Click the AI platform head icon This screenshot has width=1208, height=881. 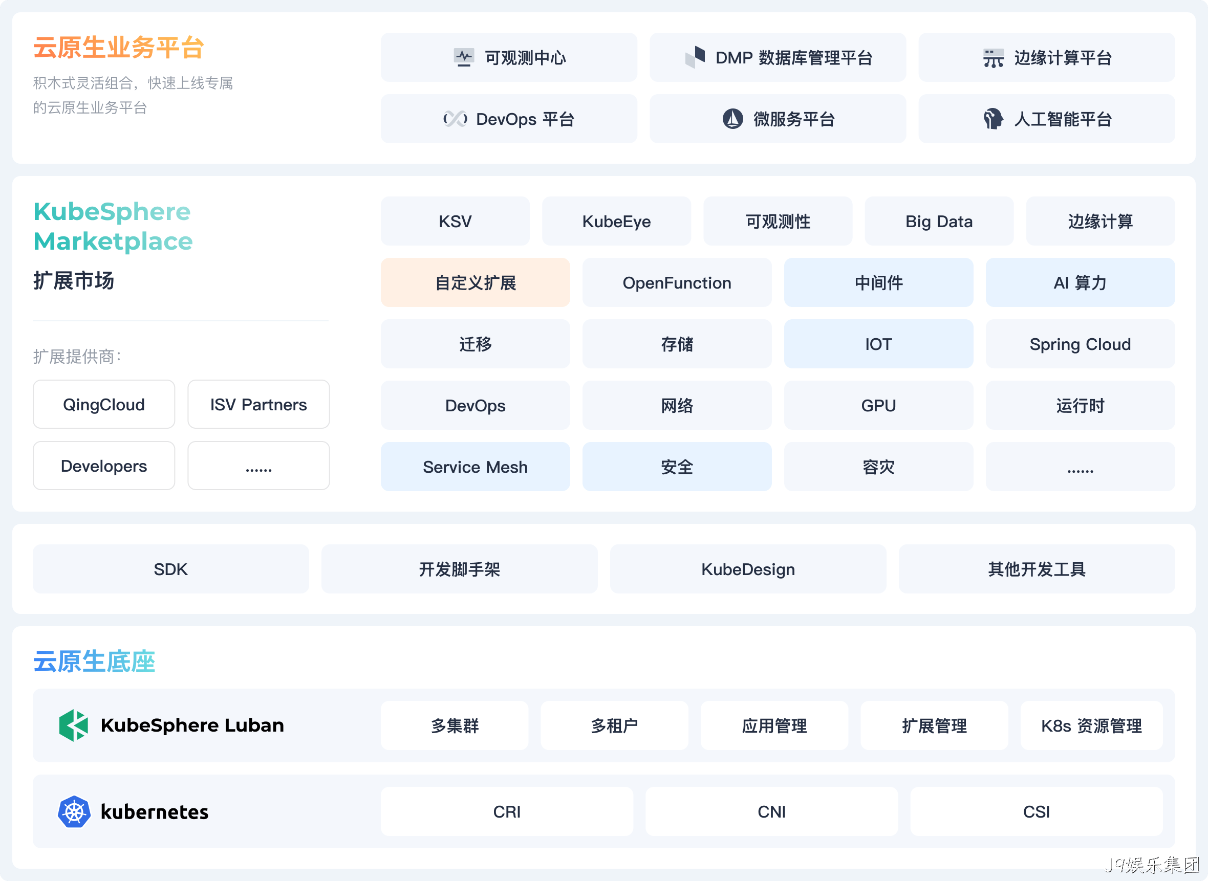coord(993,118)
